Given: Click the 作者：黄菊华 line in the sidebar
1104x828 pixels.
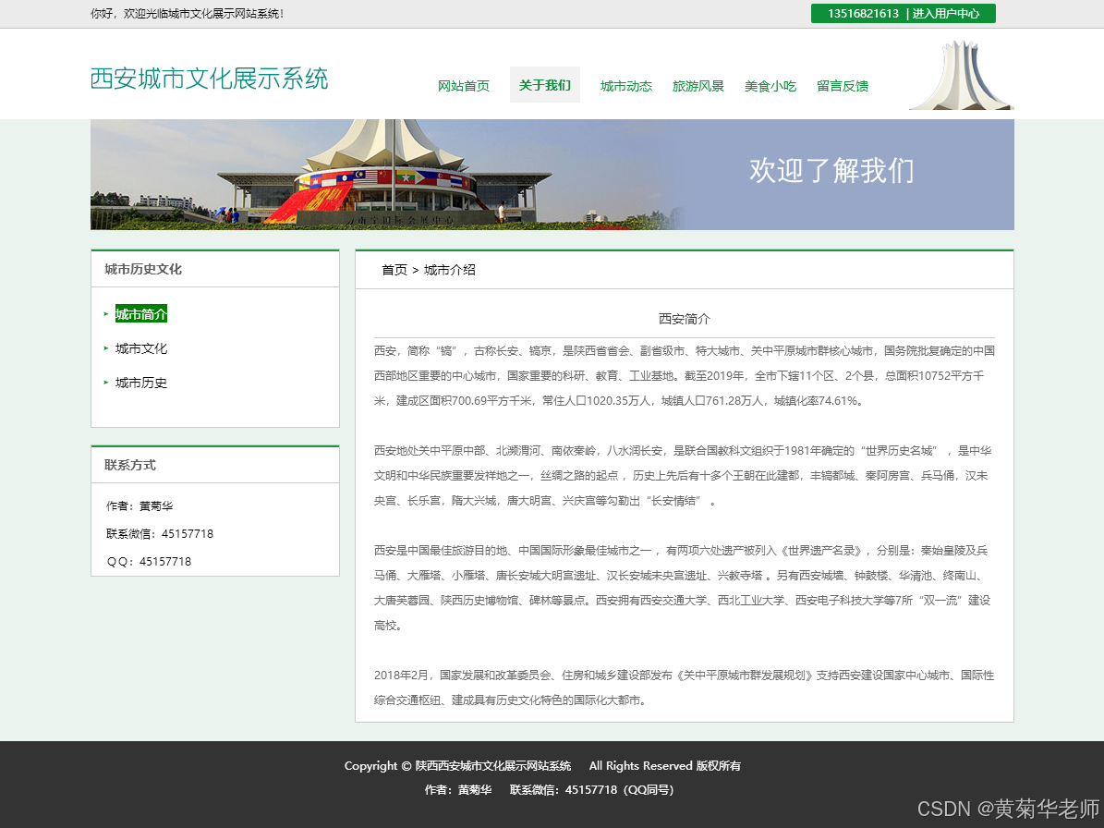Looking at the screenshot, I should tap(140, 505).
